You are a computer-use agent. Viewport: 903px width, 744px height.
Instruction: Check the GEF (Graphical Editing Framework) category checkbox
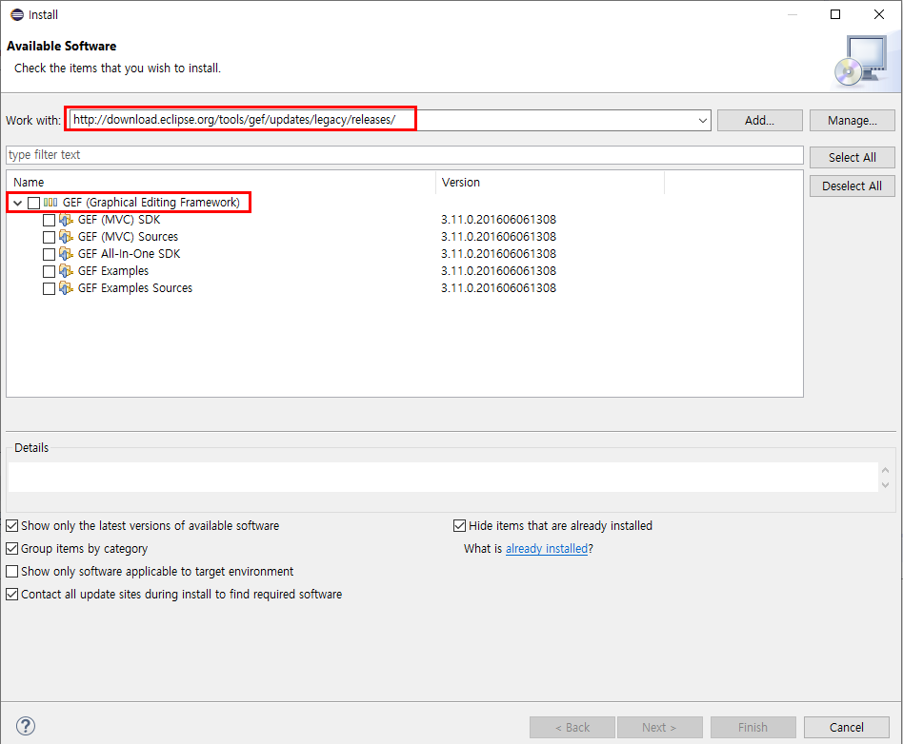click(34, 203)
